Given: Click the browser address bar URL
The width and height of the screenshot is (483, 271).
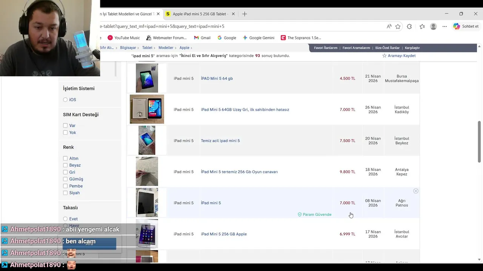Looking at the screenshot, I should coord(162,26).
